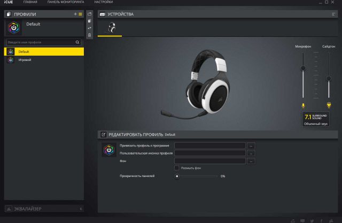The height and width of the screenshot is (223, 342).
Task: Click the Прозрачность панелей slider handle
Action: pos(177,176)
